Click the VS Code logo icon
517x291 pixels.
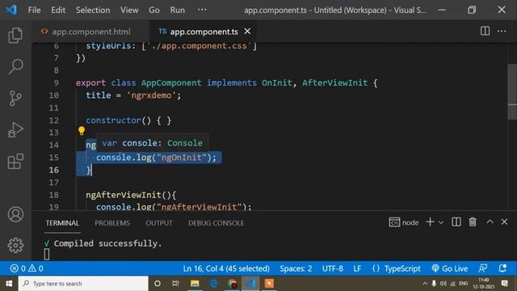tap(12, 10)
